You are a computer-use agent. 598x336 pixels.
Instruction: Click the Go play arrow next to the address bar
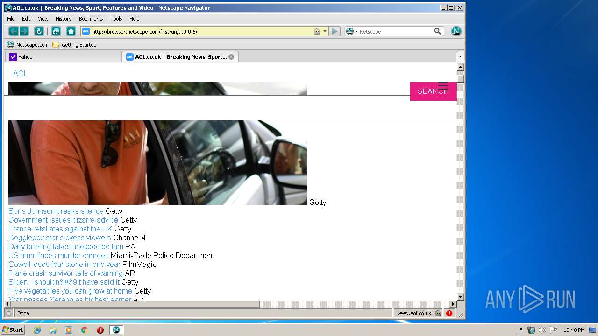pos(335,31)
